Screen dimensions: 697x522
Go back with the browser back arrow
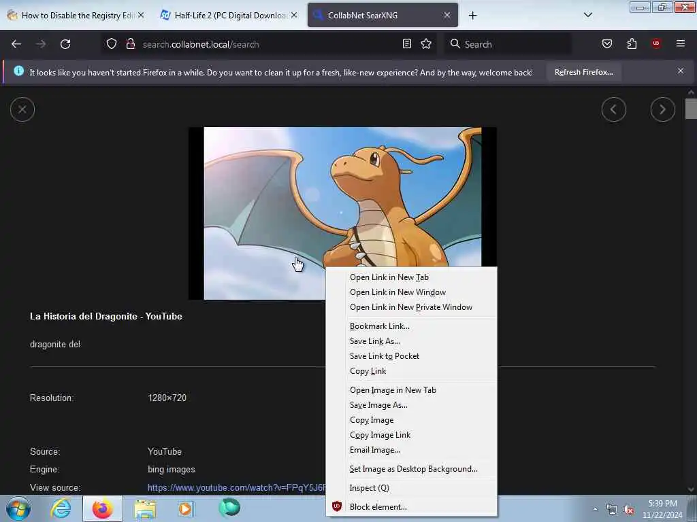[16, 44]
